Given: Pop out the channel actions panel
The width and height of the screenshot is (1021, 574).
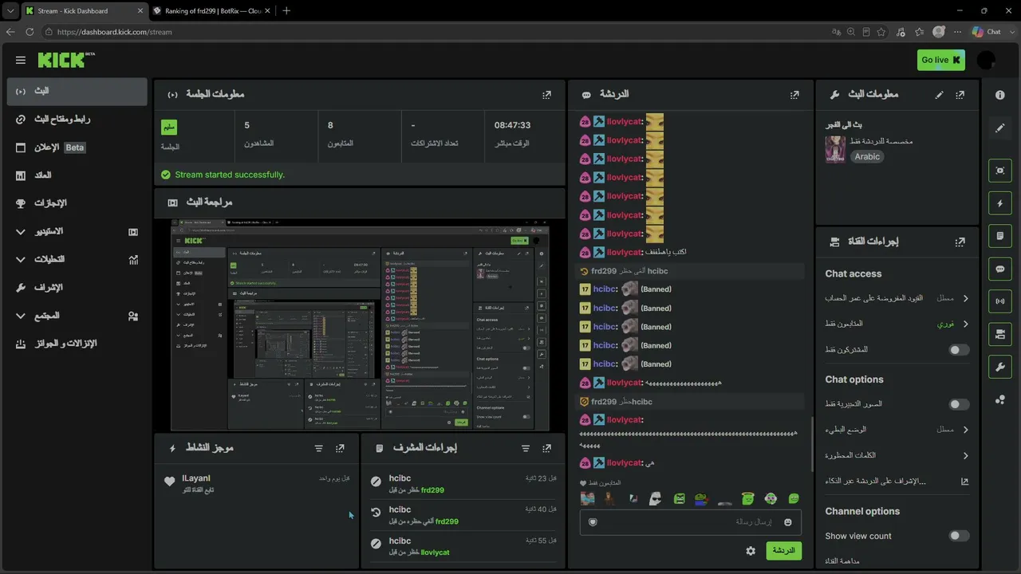Looking at the screenshot, I should click(x=960, y=242).
